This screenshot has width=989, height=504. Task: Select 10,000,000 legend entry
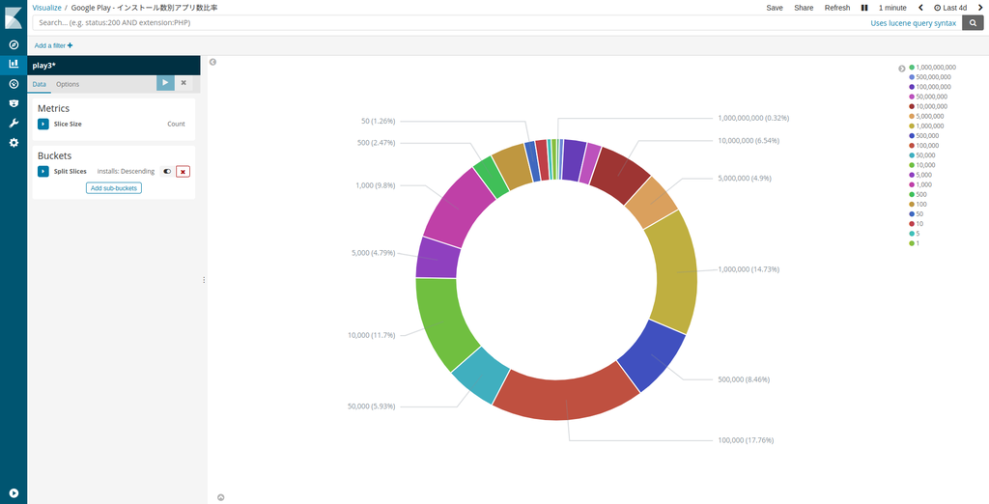tap(928, 106)
